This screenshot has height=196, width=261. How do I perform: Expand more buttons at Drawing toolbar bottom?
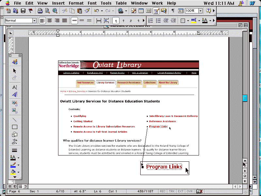pyautogui.click(x=15, y=177)
